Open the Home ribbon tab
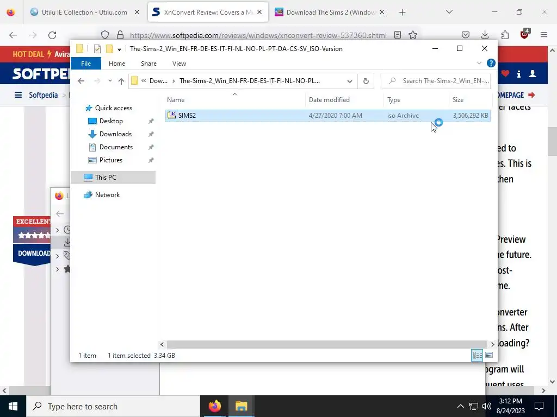This screenshot has width=557, height=417. click(x=117, y=64)
